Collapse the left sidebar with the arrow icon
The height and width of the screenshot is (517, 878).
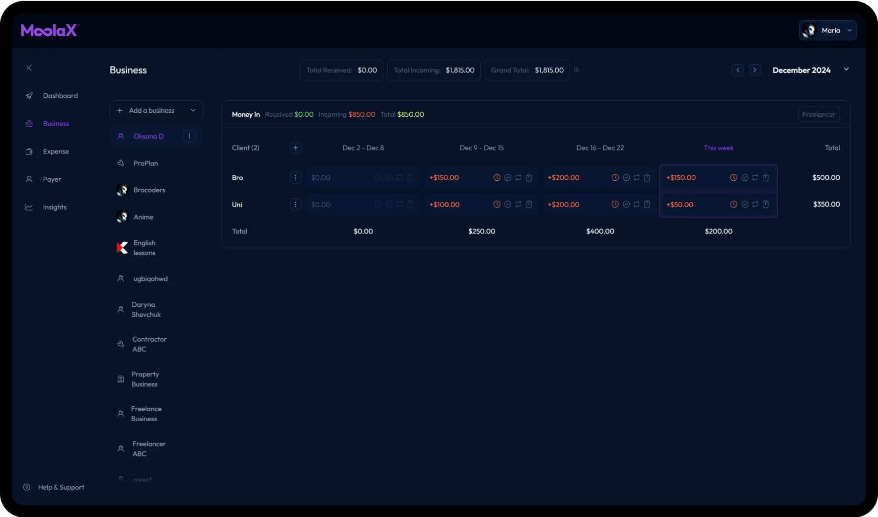[29, 68]
